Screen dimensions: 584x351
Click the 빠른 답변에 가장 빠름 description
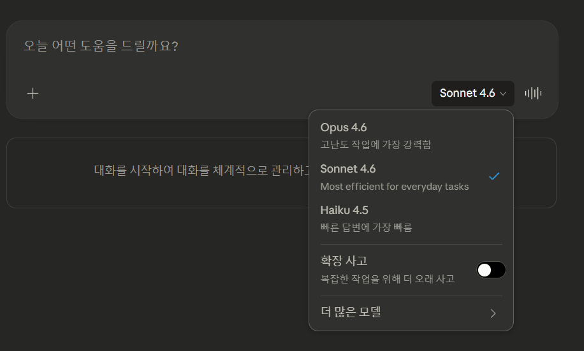click(x=366, y=227)
